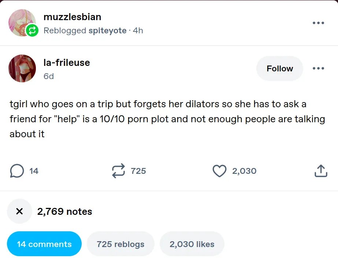Open the spiteyote blog link
This screenshot has width=338, height=269.
(x=107, y=30)
